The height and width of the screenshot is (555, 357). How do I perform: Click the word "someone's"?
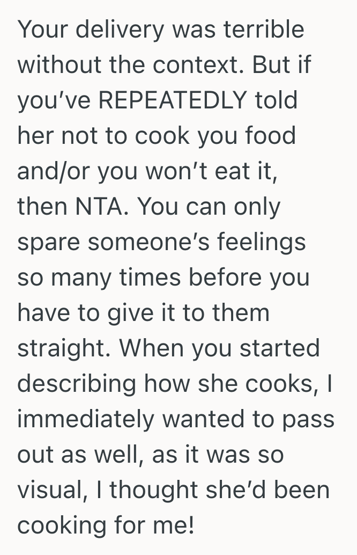(144, 242)
